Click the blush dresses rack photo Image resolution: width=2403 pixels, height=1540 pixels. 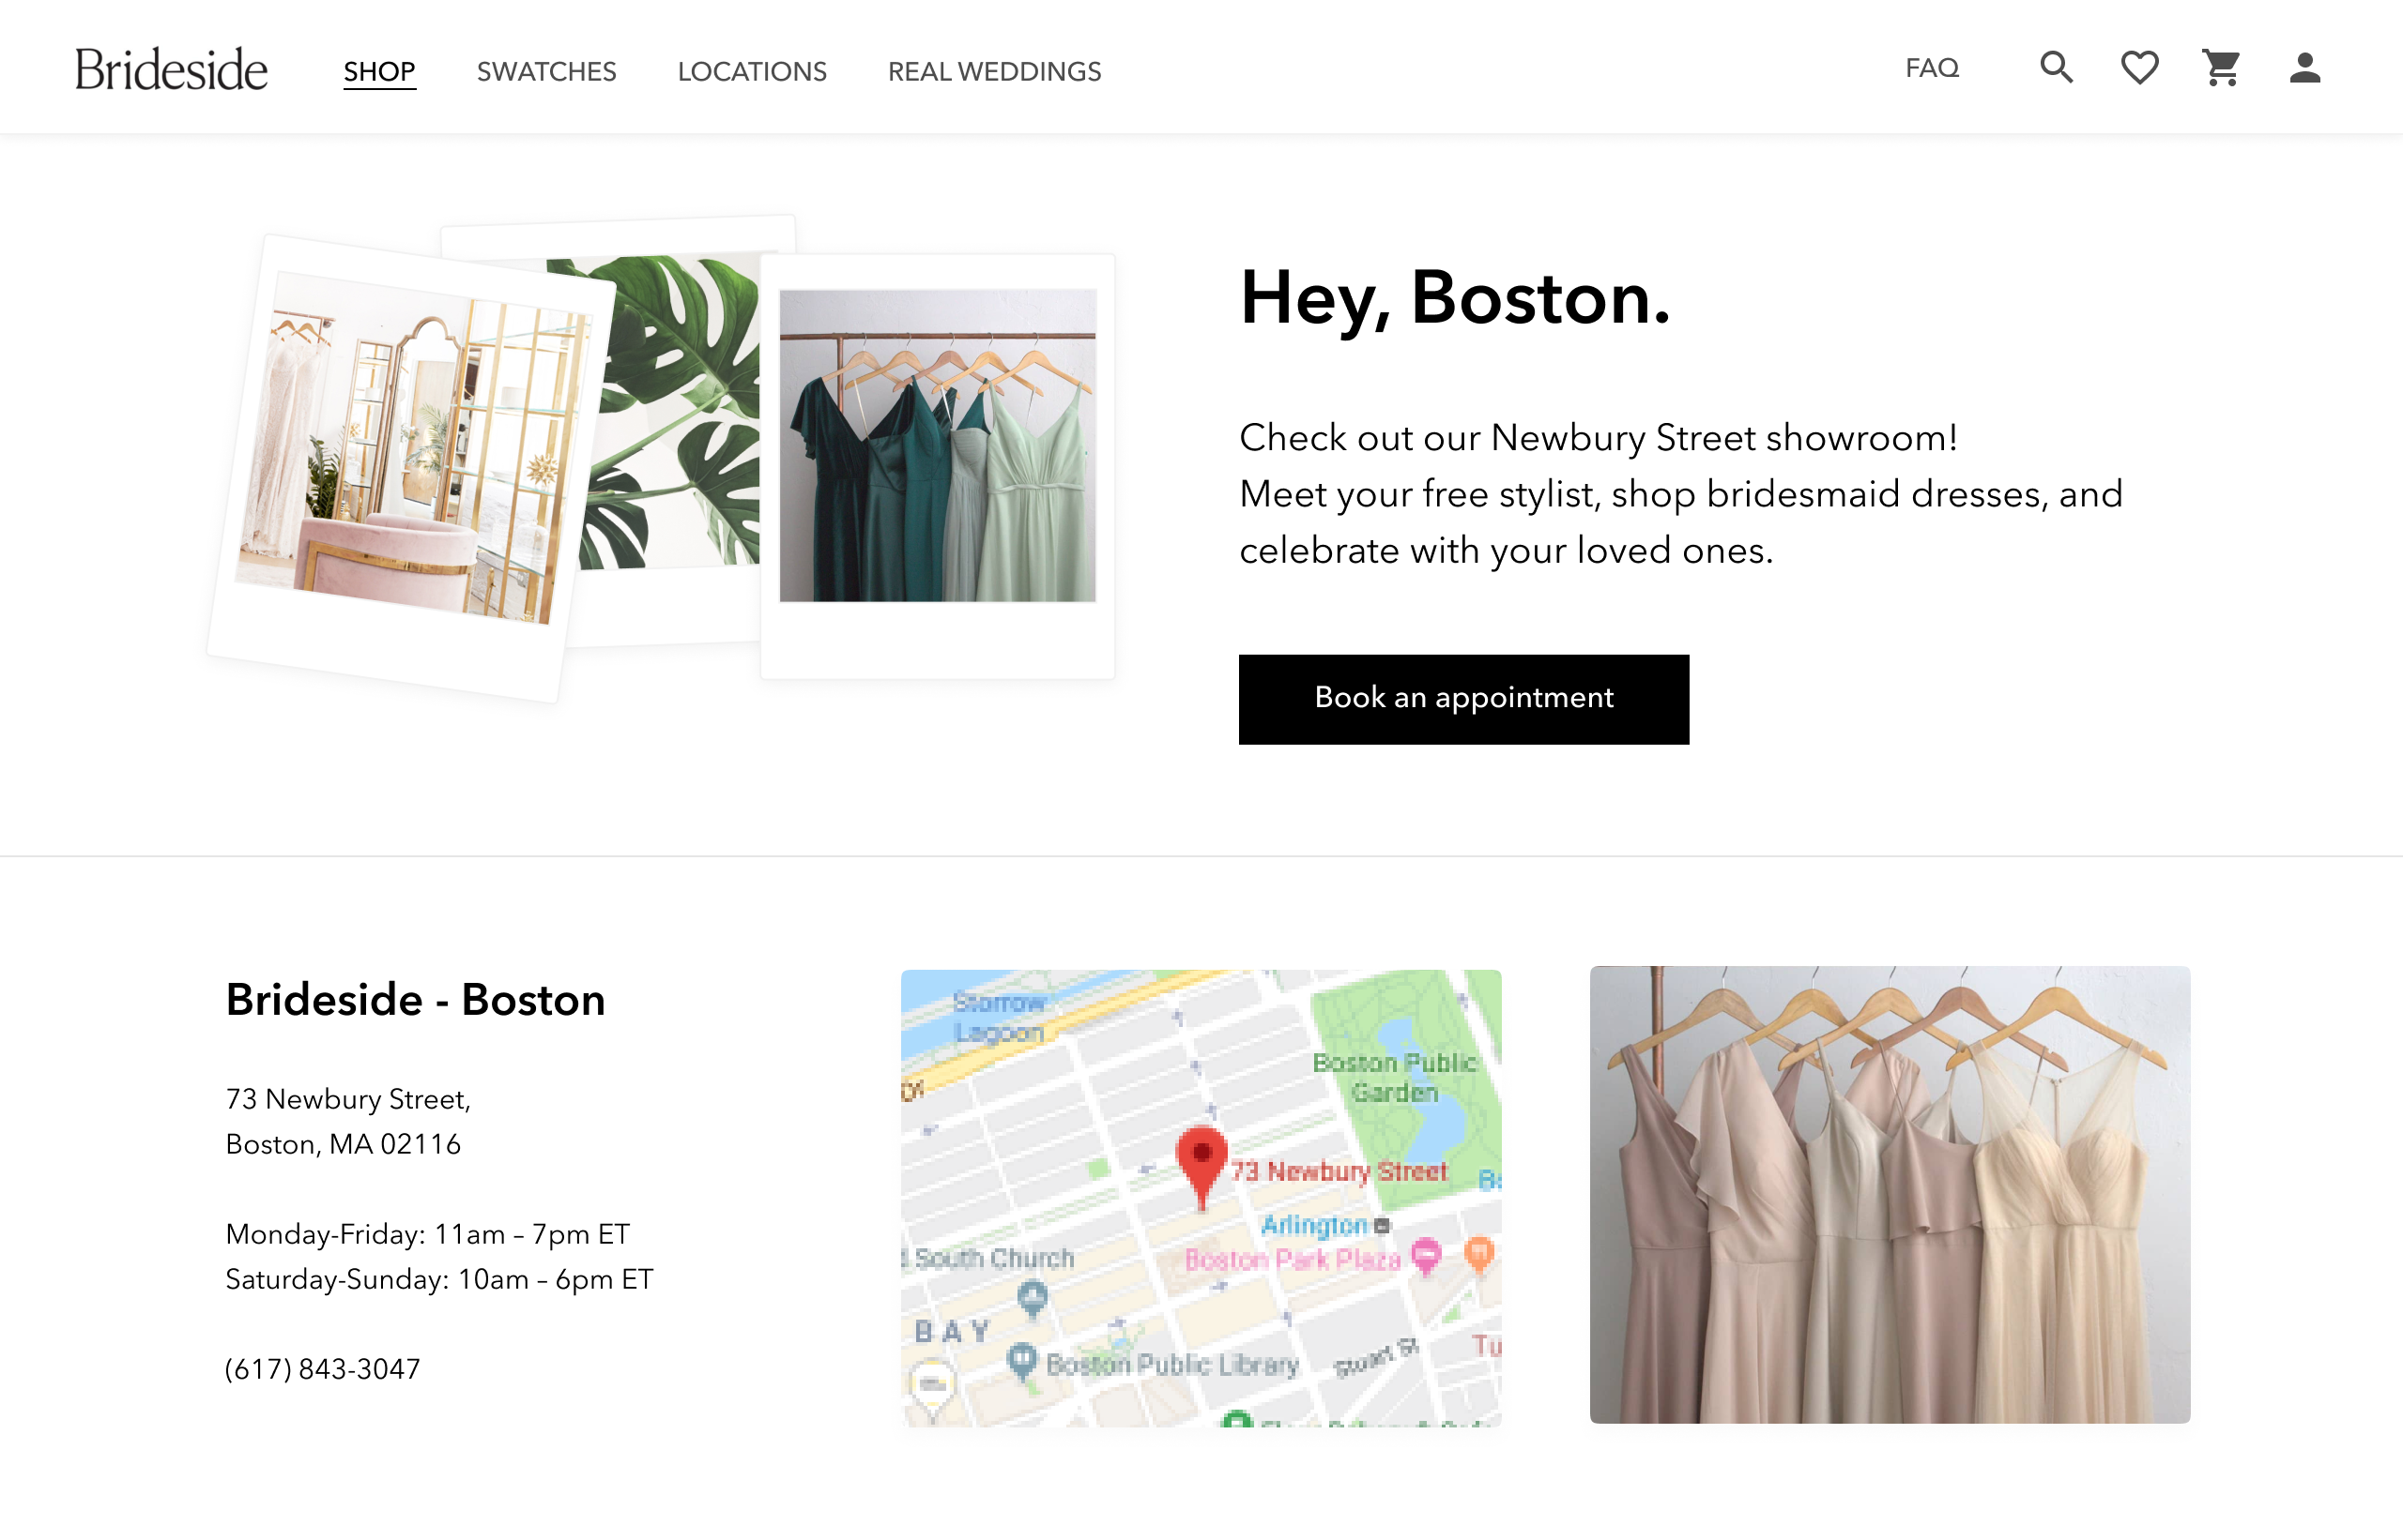[1890, 1195]
